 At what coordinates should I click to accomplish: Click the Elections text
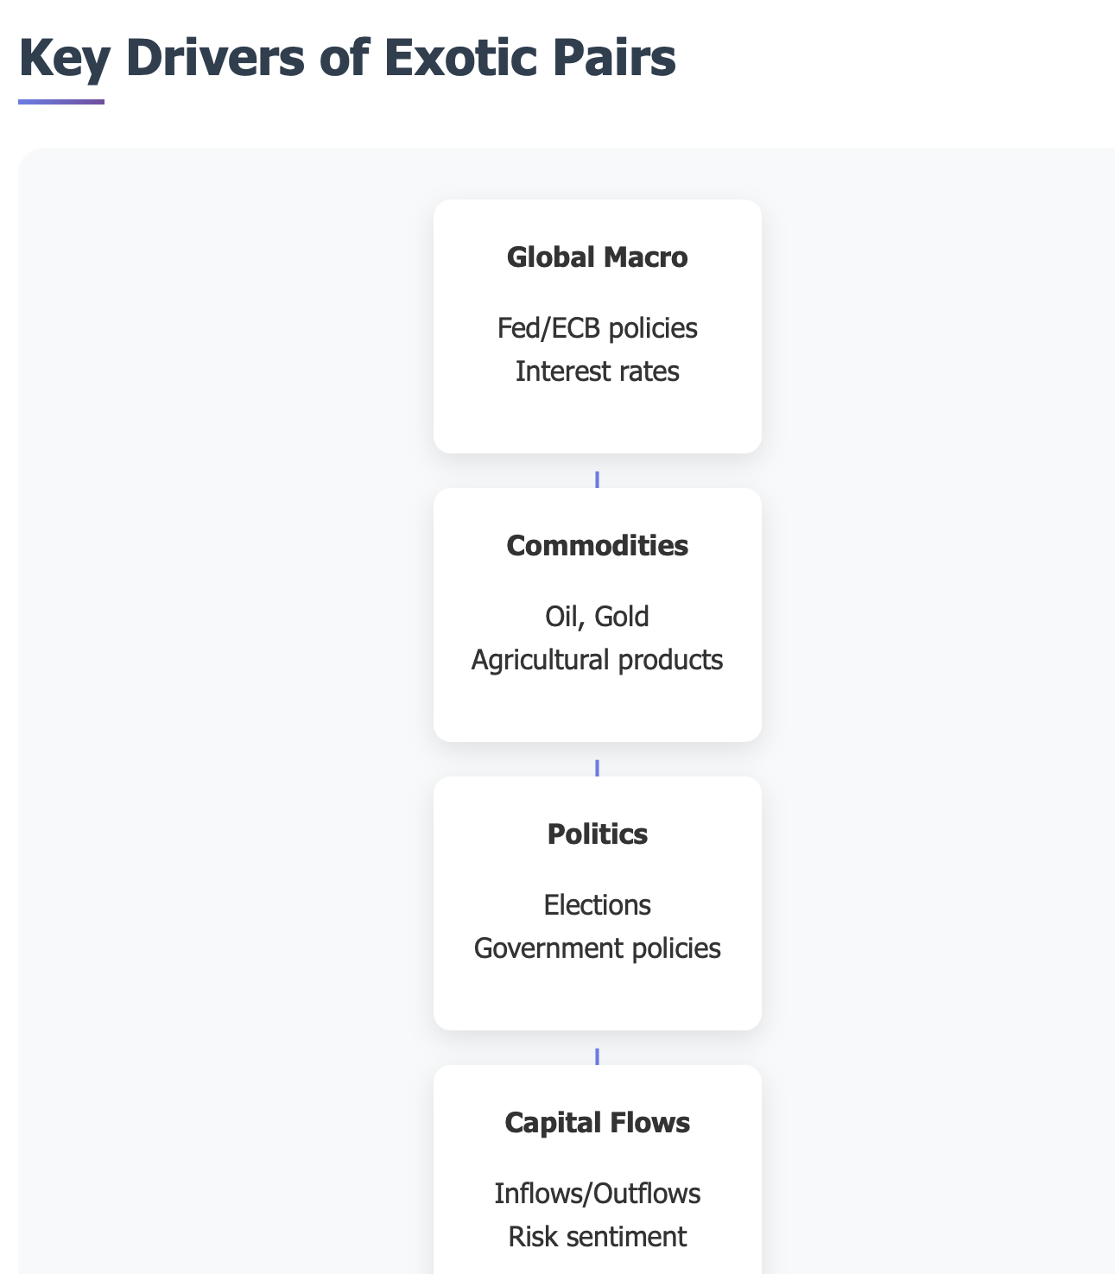click(x=598, y=905)
